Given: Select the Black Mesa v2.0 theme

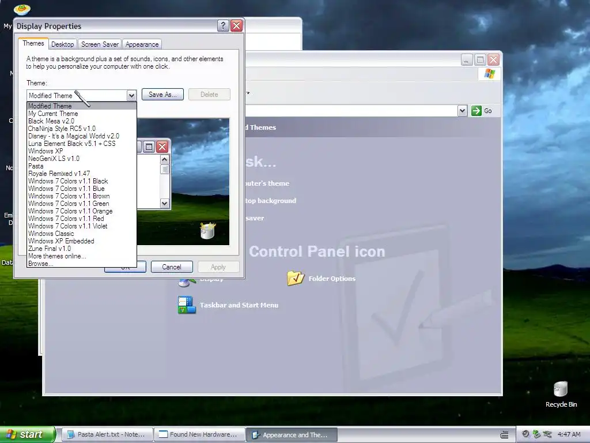Looking at the screenshot, I should 81,121.
